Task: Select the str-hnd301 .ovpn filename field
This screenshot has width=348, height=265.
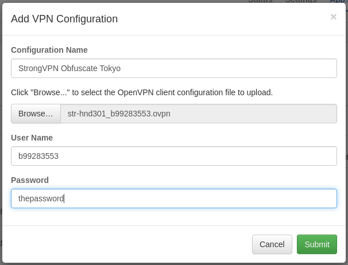Action: point(198,114)
